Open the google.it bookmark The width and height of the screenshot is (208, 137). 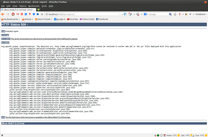(x=60, y=19)
